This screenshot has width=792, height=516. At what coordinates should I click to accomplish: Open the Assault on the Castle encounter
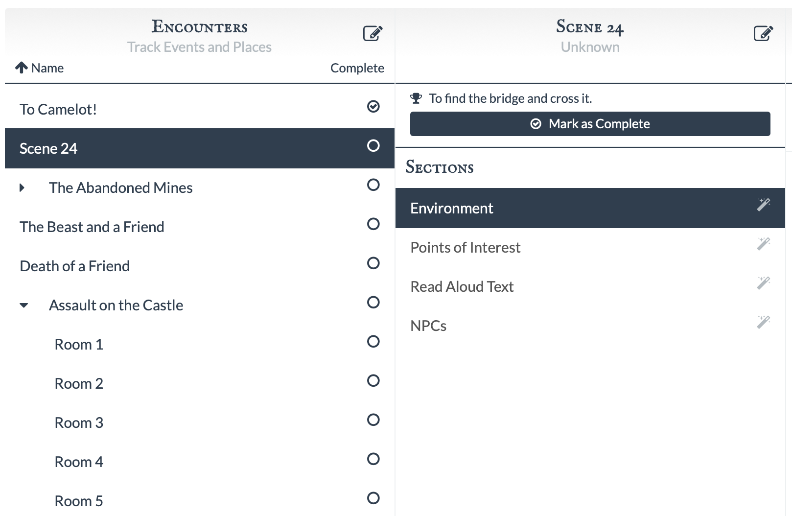click(x=200, y=305)
